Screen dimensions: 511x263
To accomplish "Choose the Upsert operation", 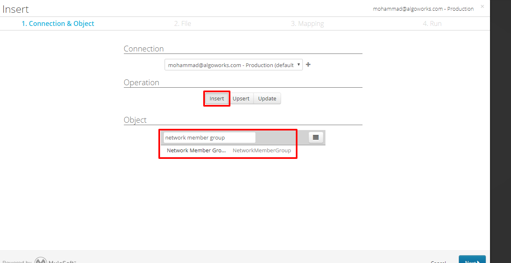I will pos(241,99).
